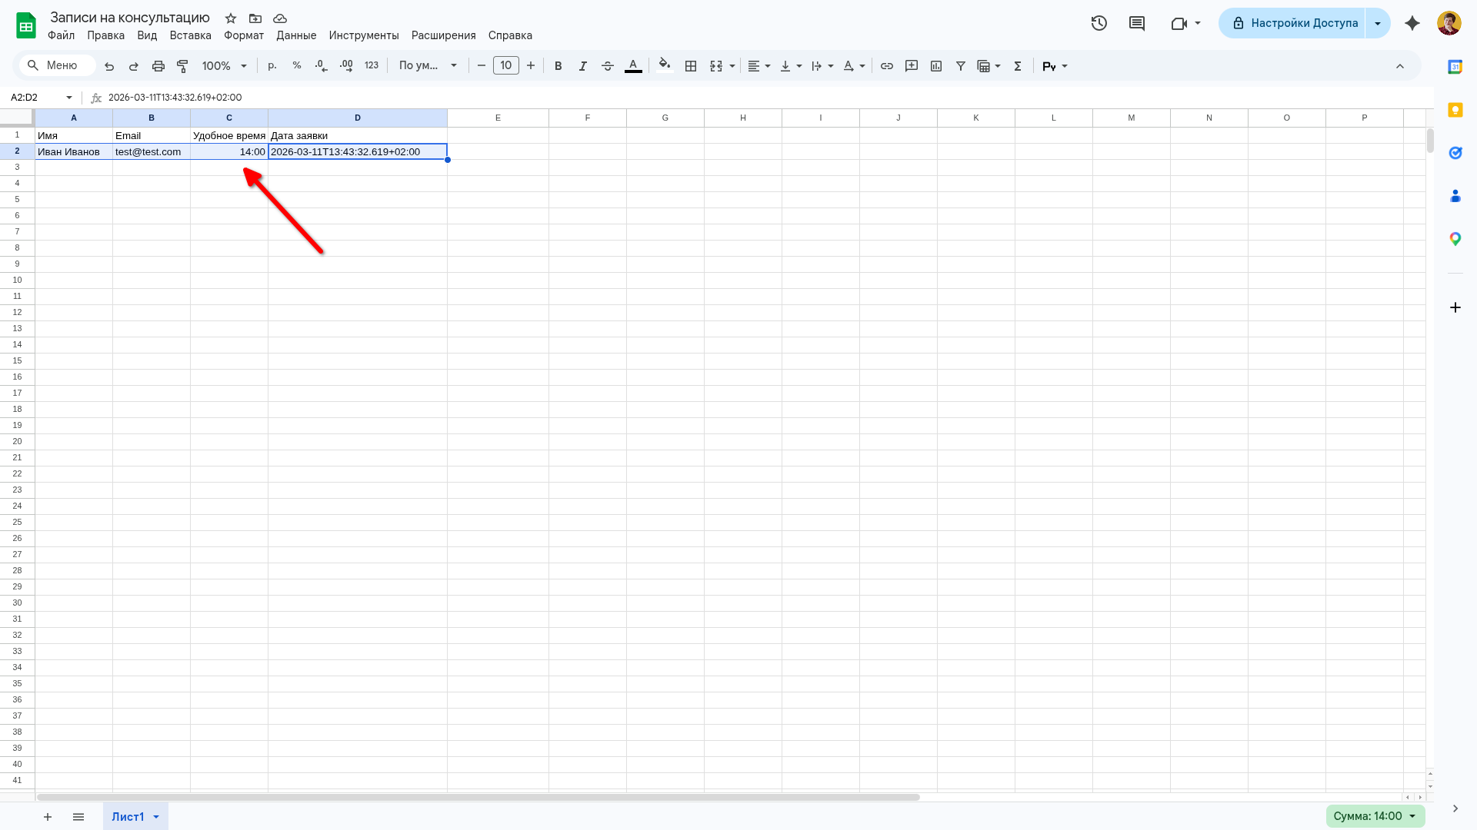Click the font size input field

(x=505, y=66)
